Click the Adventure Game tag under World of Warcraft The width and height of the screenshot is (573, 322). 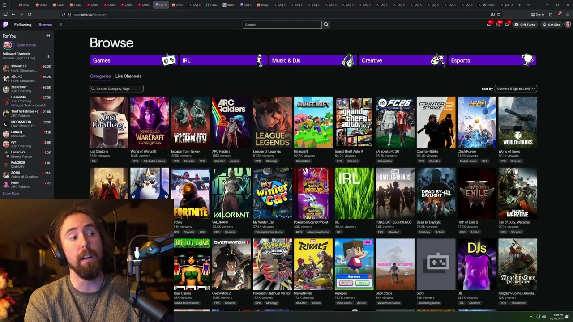[x=154, y=161]
